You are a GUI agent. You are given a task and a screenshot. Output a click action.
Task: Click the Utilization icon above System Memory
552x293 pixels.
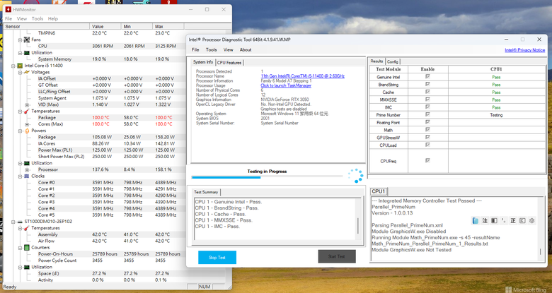[x=26, y=53]
